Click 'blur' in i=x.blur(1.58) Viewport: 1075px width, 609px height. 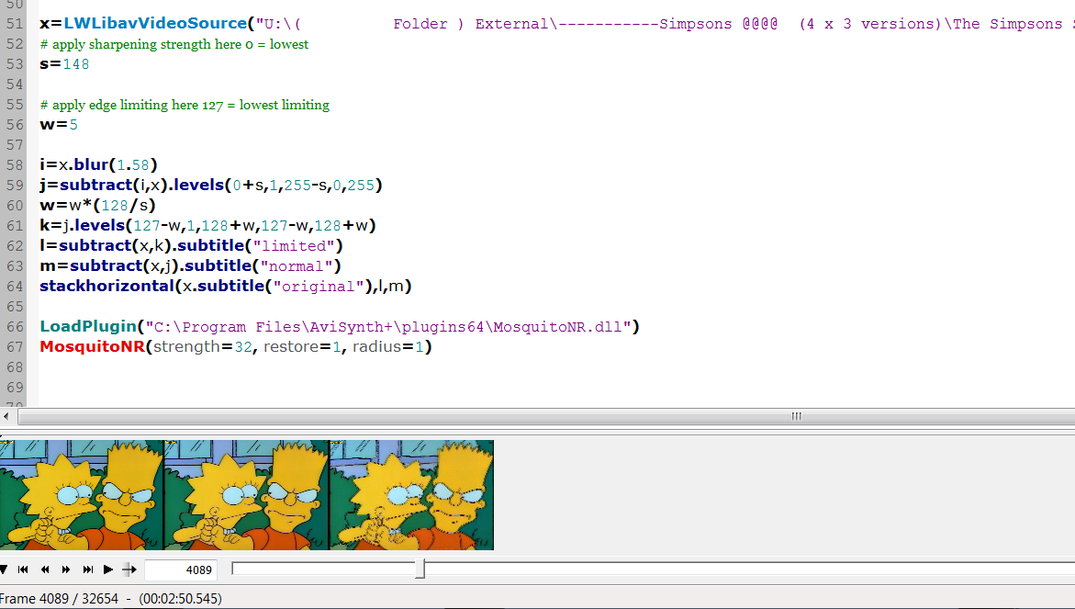coord(91,165)
